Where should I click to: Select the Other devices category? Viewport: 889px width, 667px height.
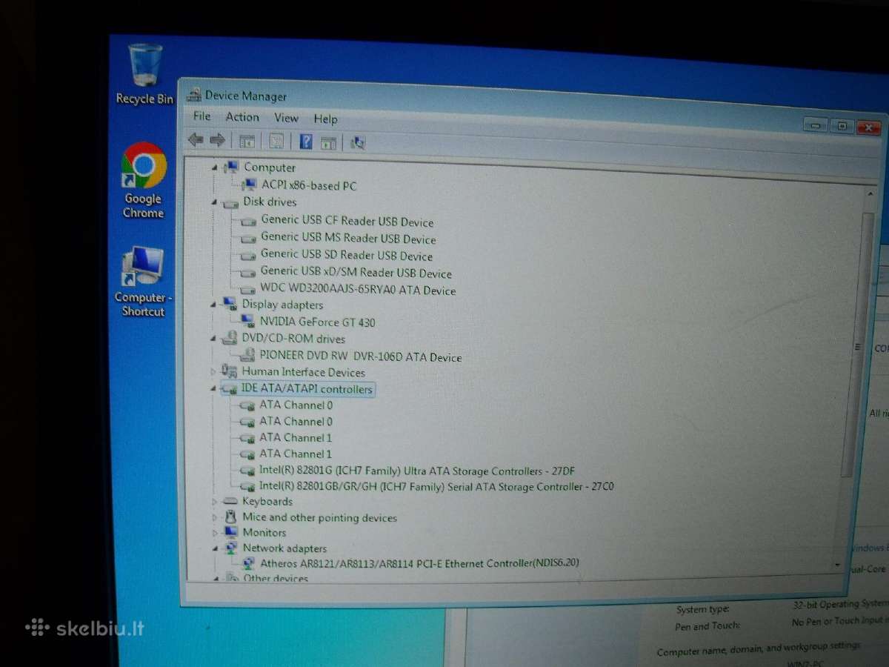click(275, 578)
